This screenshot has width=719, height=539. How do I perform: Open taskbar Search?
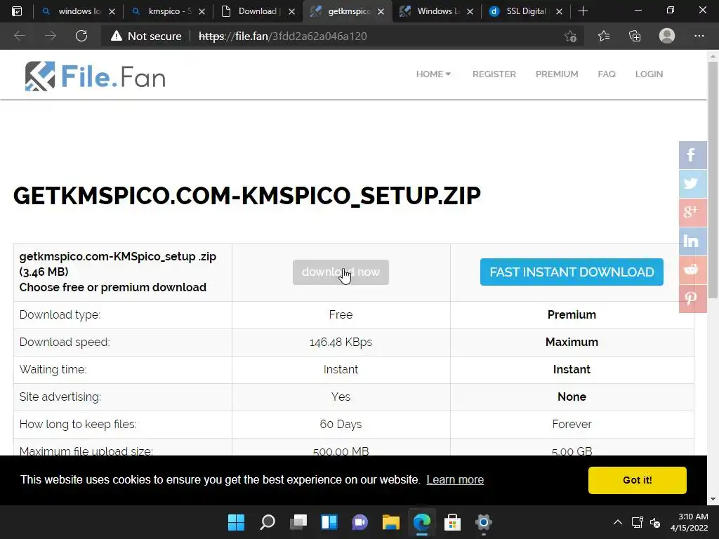pos(268,522)
